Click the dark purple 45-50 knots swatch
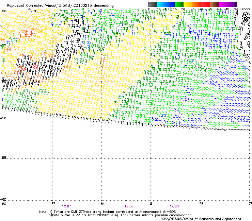Screen dimensions: 252x221 (x=232, y=4)
